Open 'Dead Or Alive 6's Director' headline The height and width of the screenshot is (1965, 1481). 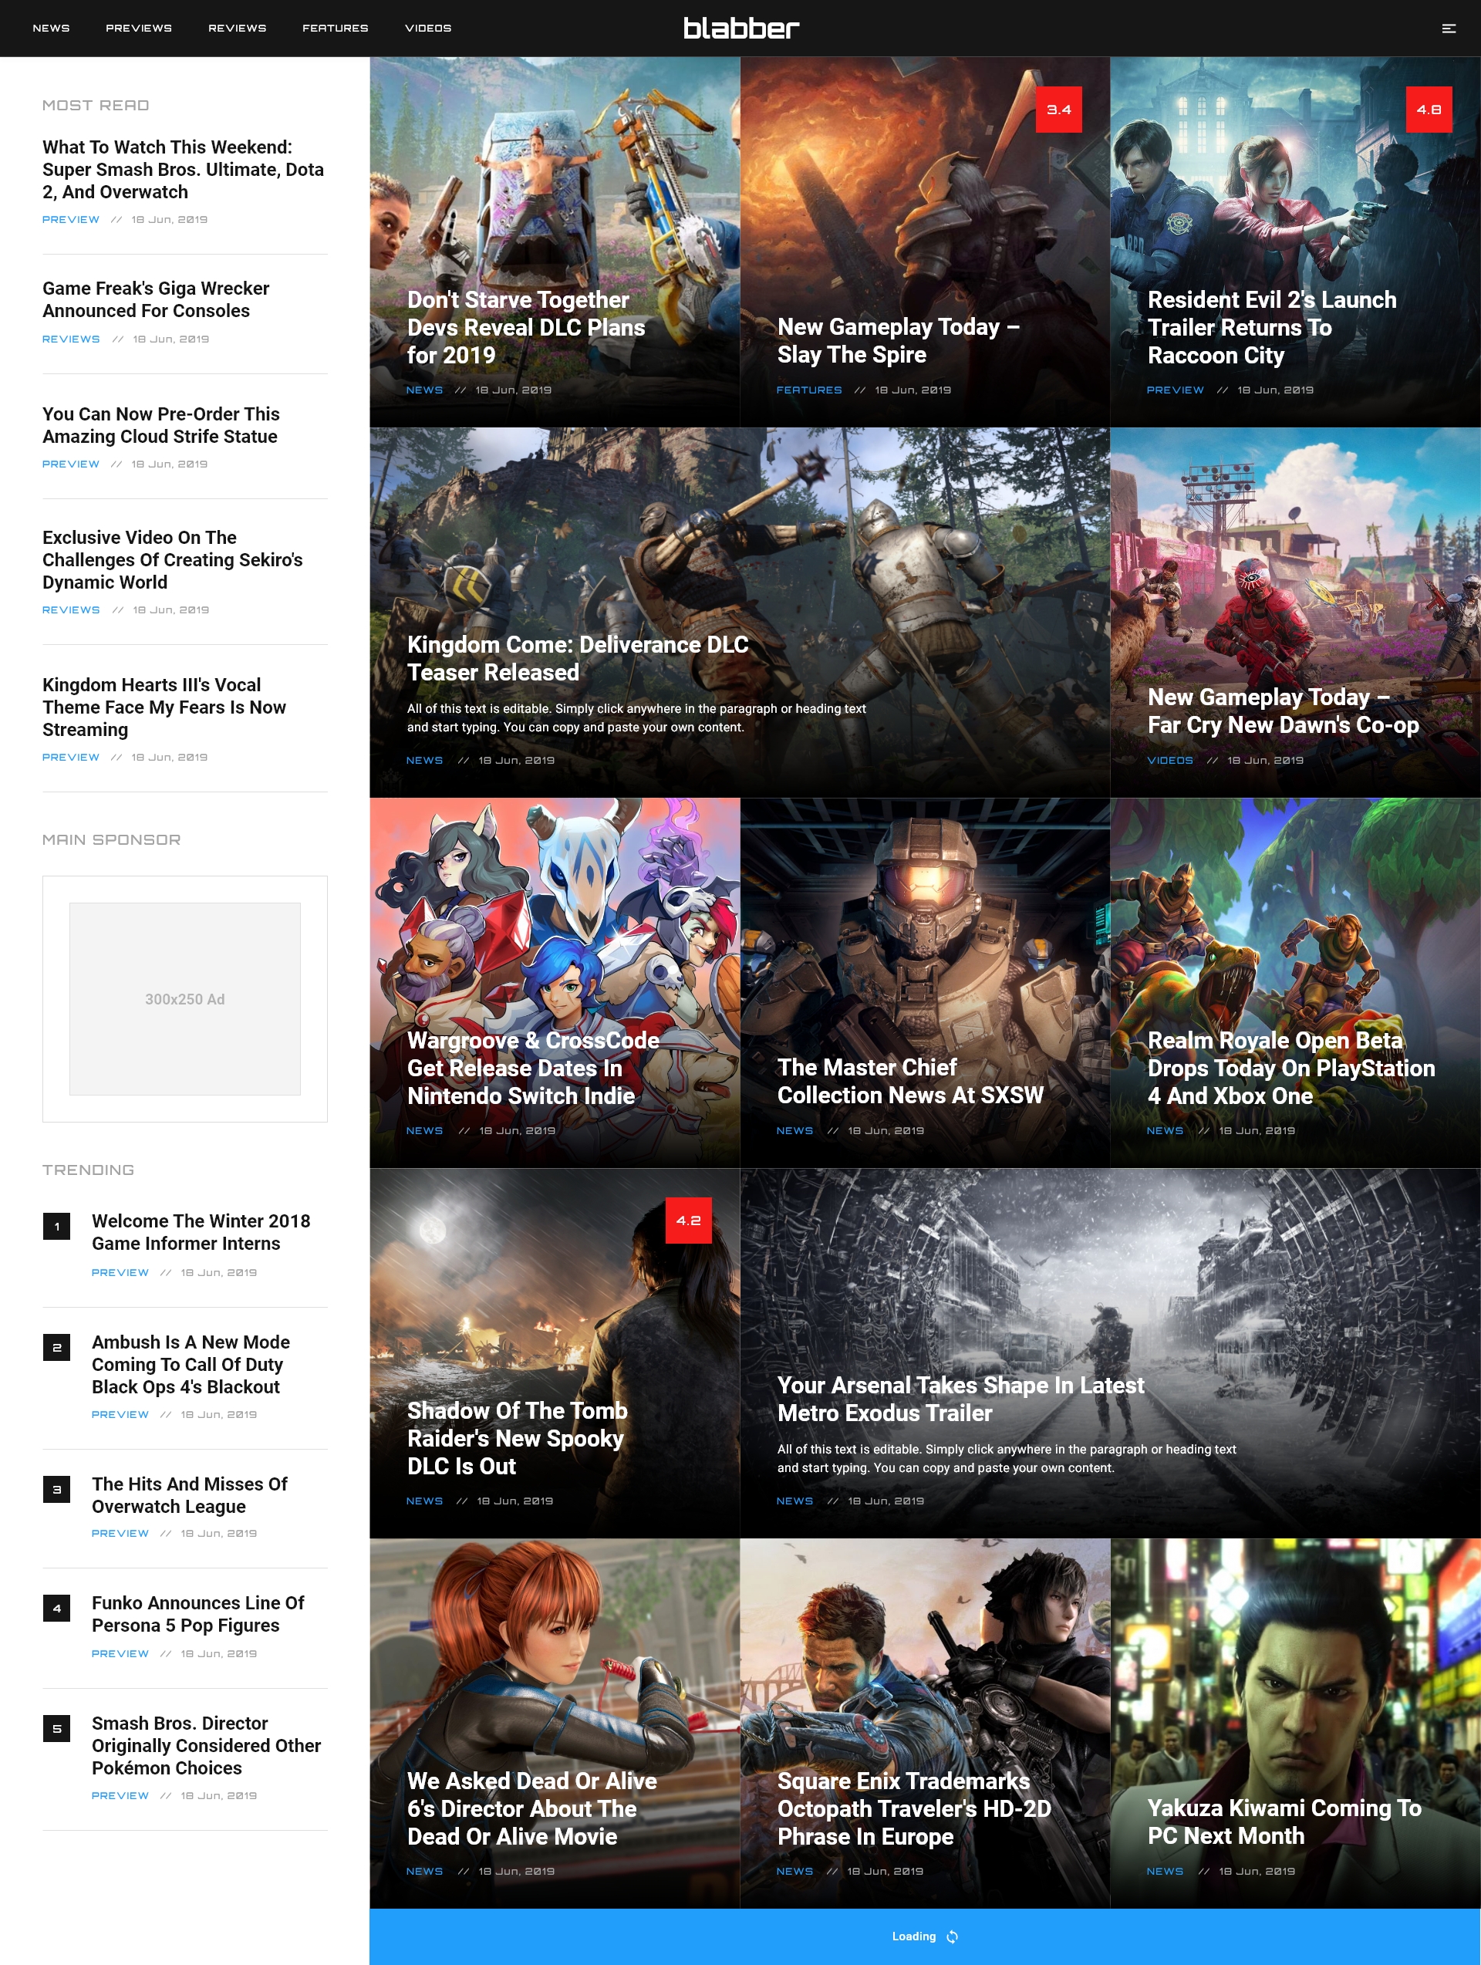pyautogui.click(x=532, y=1808)
